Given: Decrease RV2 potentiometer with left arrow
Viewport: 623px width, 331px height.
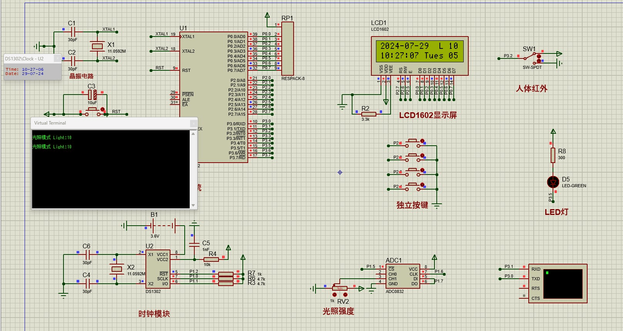Looking at the screenshot, I should 334,294.
